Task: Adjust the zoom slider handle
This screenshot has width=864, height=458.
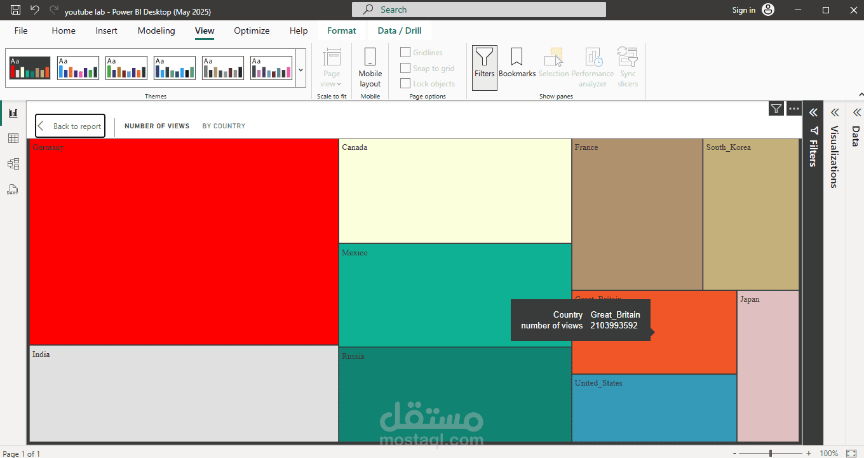Action: pyautogui.click(x=771, y=454)
